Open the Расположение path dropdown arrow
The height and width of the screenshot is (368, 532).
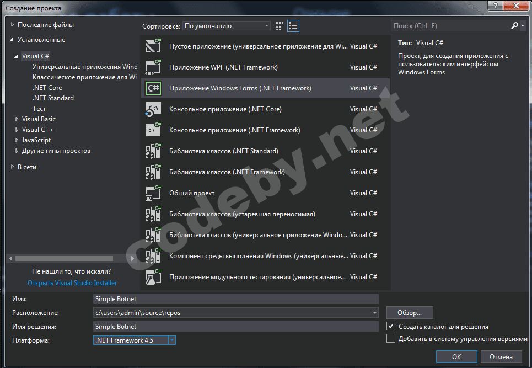[x=374, y=313]
